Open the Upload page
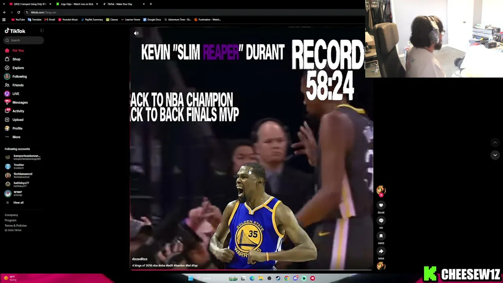This screenshot has height=283, width=503. (14, 120)
